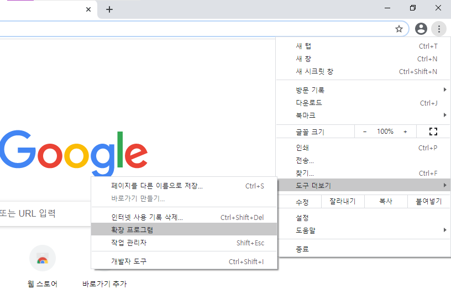Viewport: 451px width, 294px height.
Task: Minimize the Chrome window
Action: click(387, 8)
